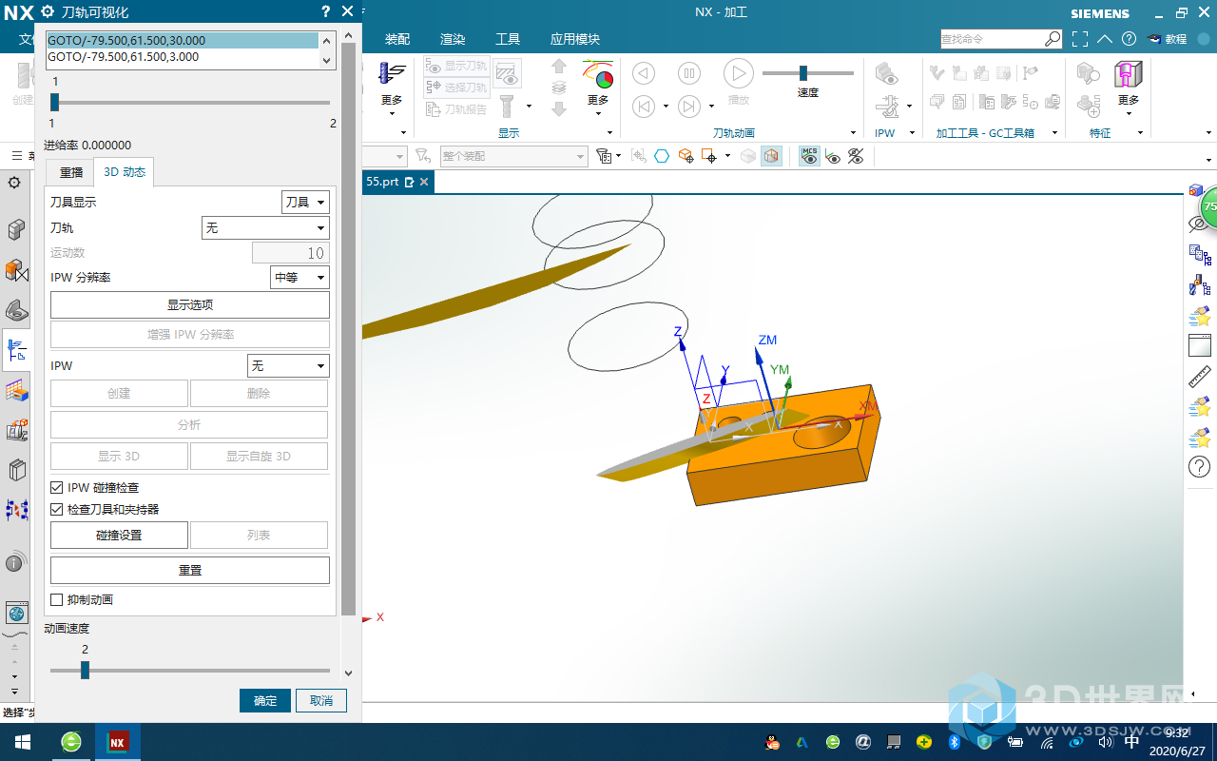
Task: Click the hexagon selection filter icon
Action: [662, 156]
